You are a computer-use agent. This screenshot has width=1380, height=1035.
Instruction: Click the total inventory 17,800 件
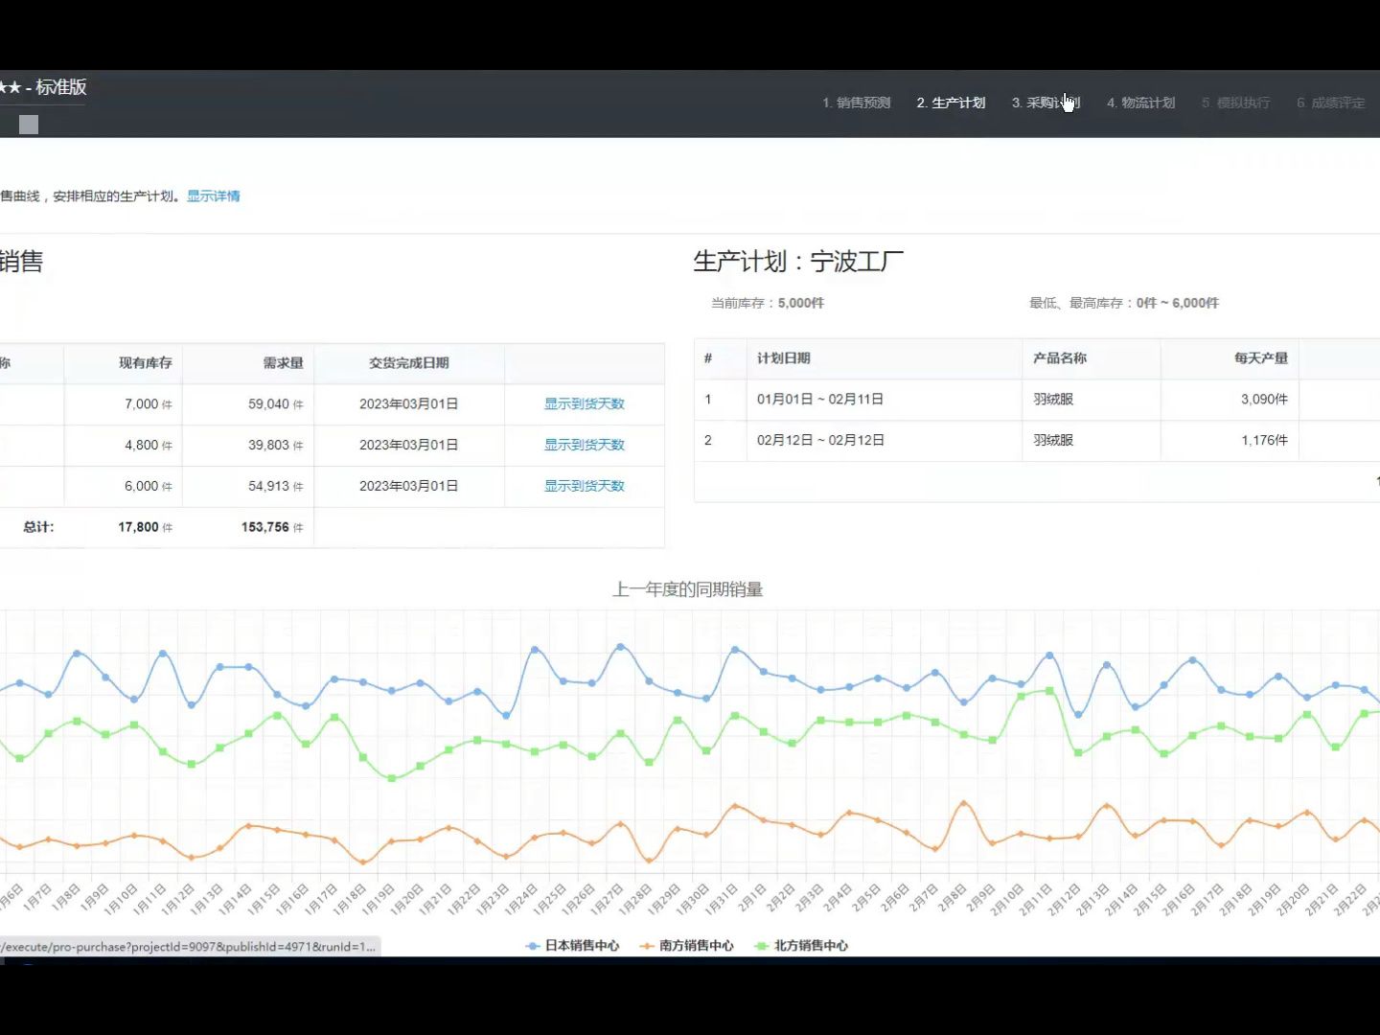tap(146, 527)
